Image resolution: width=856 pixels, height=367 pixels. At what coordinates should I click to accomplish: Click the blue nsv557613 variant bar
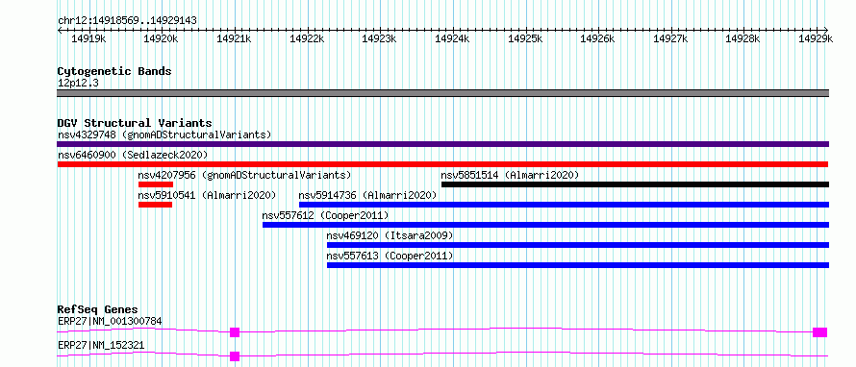(578, 265)
